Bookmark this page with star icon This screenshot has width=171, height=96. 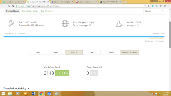(149, 6)
